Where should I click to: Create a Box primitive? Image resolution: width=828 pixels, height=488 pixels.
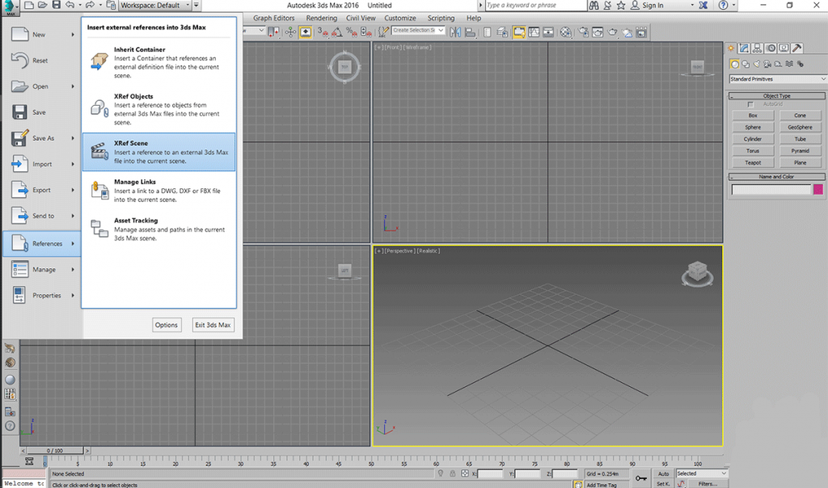point(753,116)
